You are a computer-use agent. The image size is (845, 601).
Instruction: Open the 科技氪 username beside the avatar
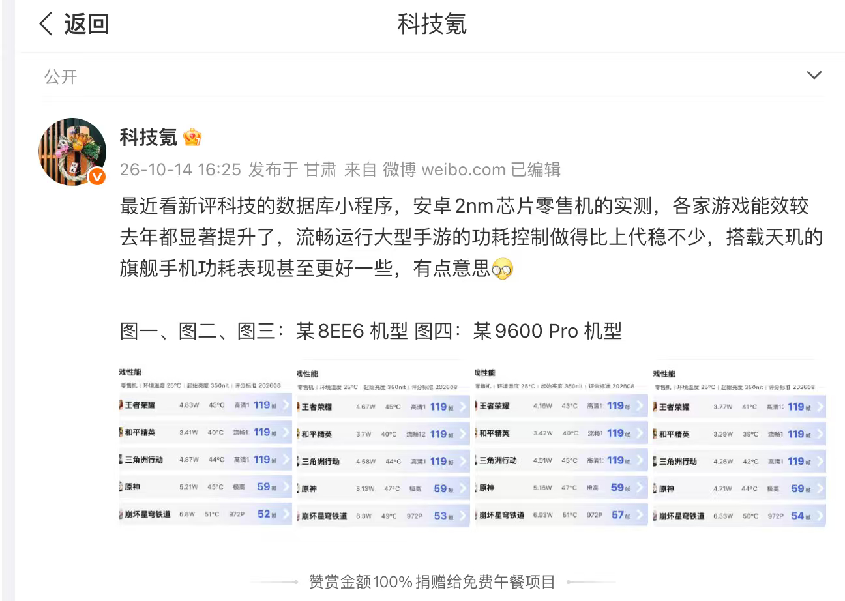[148, 137]
